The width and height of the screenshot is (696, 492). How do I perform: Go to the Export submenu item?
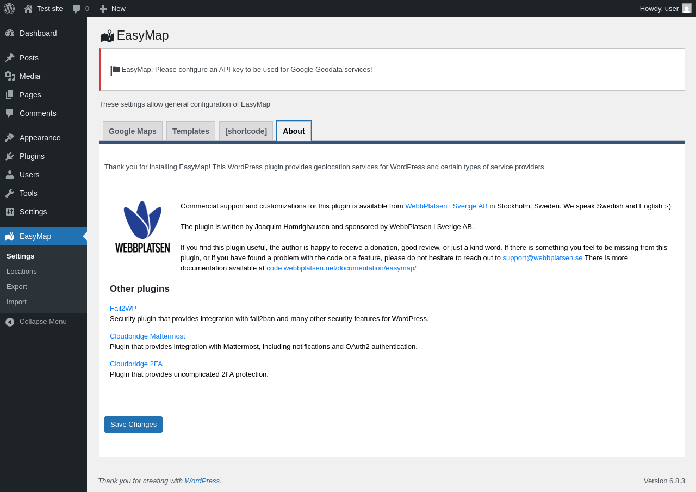(17, 286)
